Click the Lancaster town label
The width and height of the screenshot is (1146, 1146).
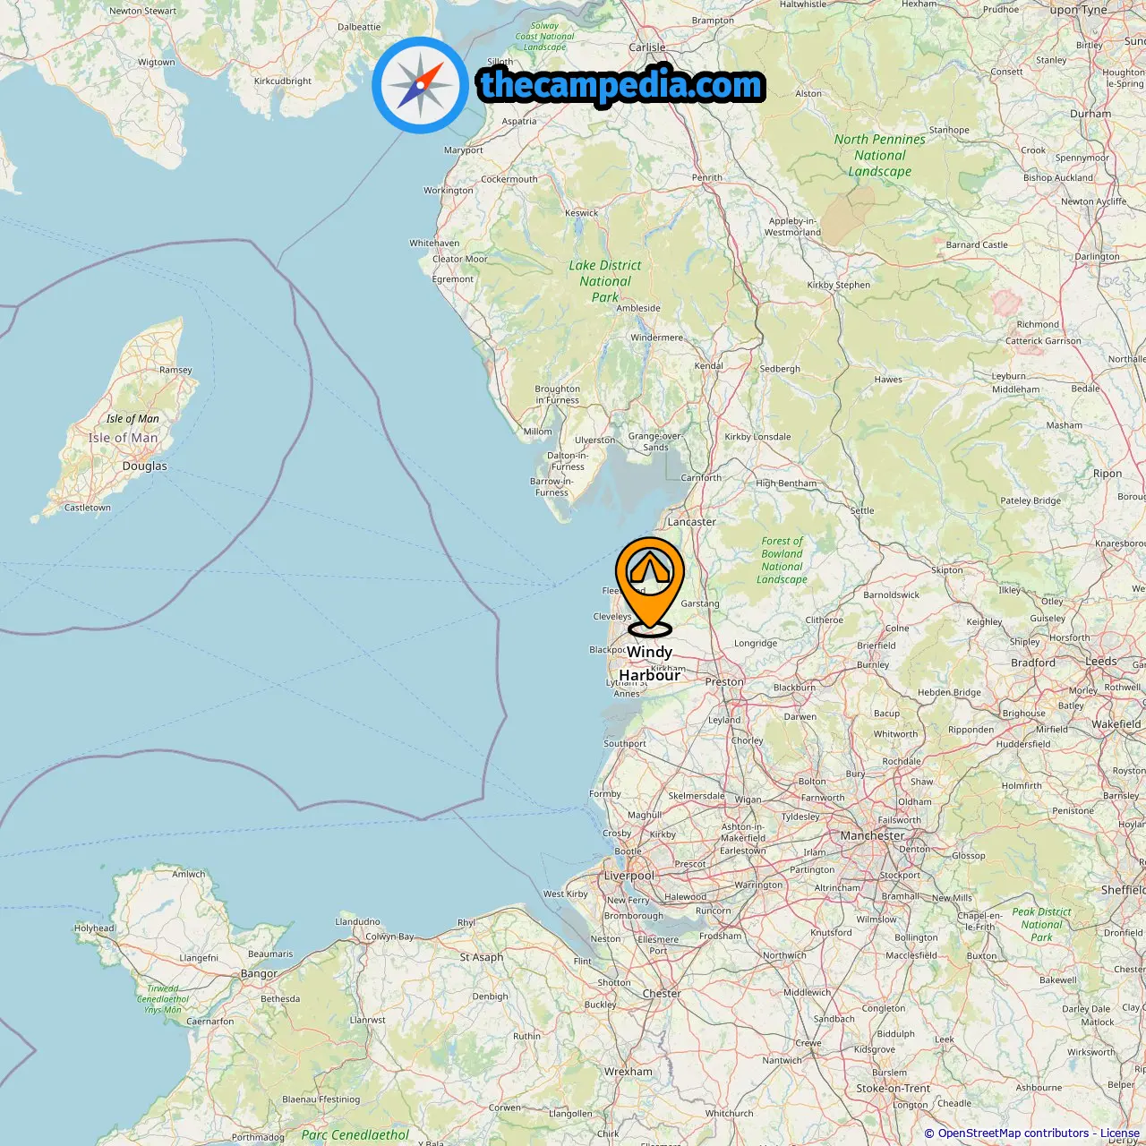(x=692, y=522)
